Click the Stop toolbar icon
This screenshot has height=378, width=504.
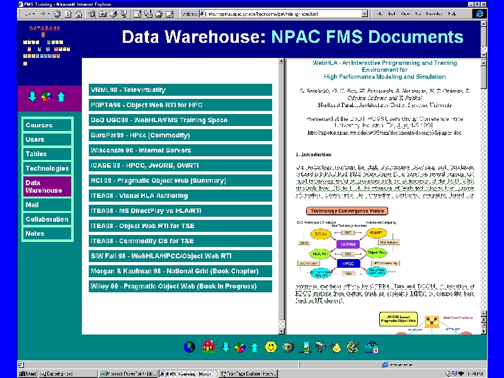[x=57, y=14]
